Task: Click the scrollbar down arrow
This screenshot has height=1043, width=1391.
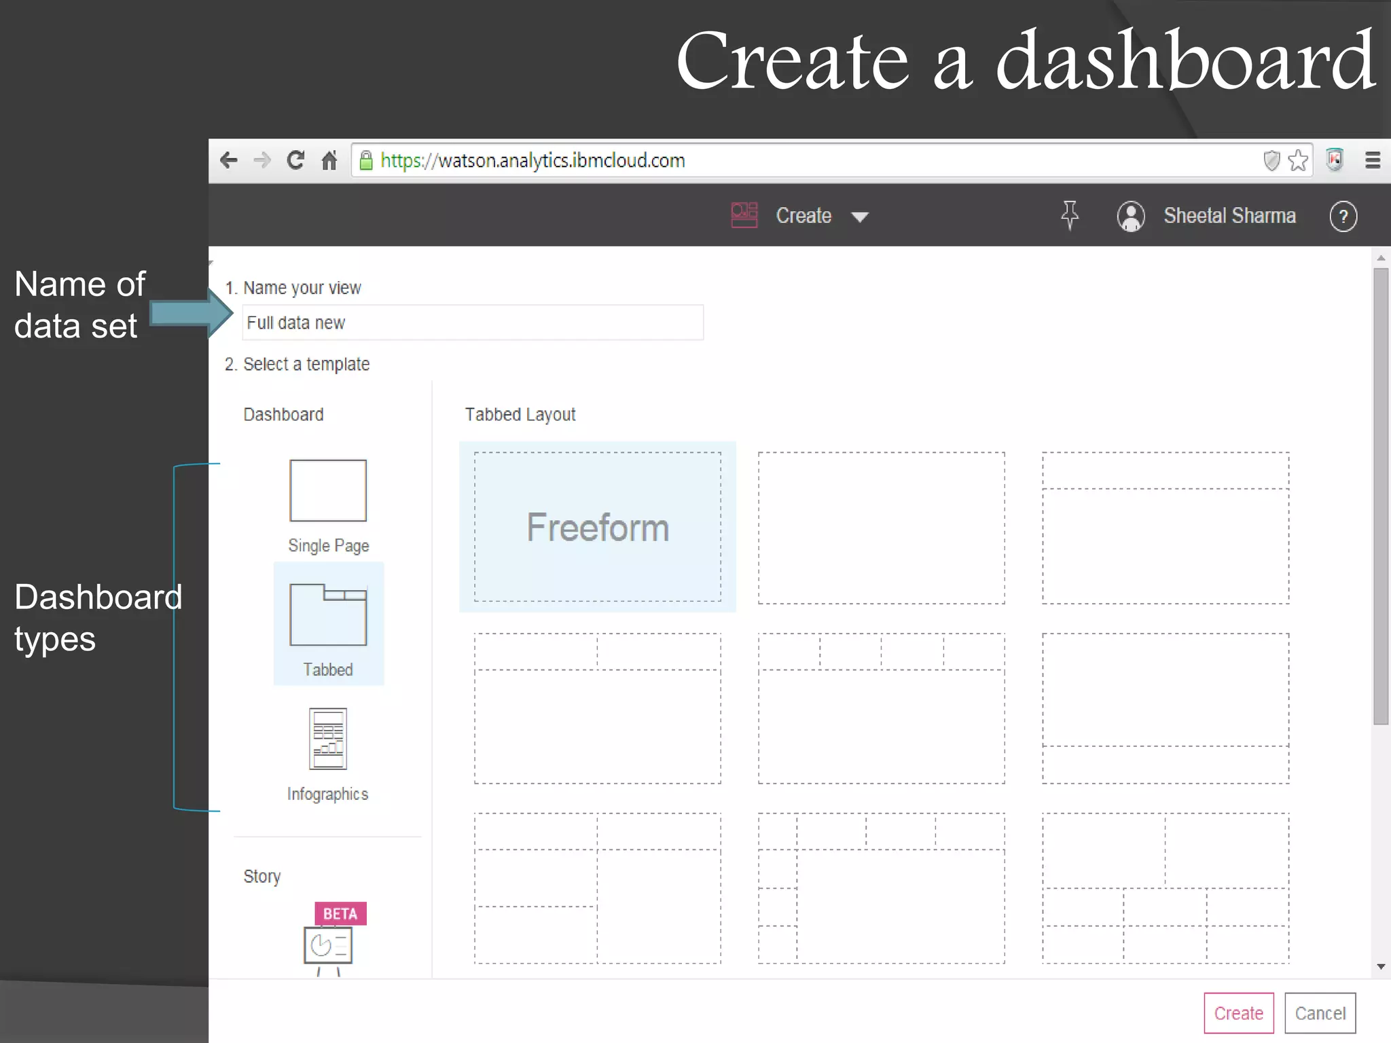Action: [x=1381, y=966]
